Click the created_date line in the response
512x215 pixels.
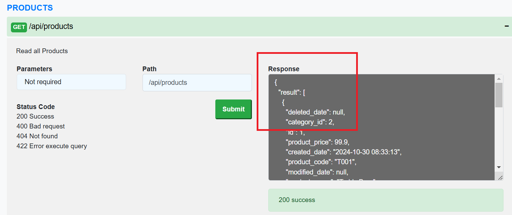[343, 152]
